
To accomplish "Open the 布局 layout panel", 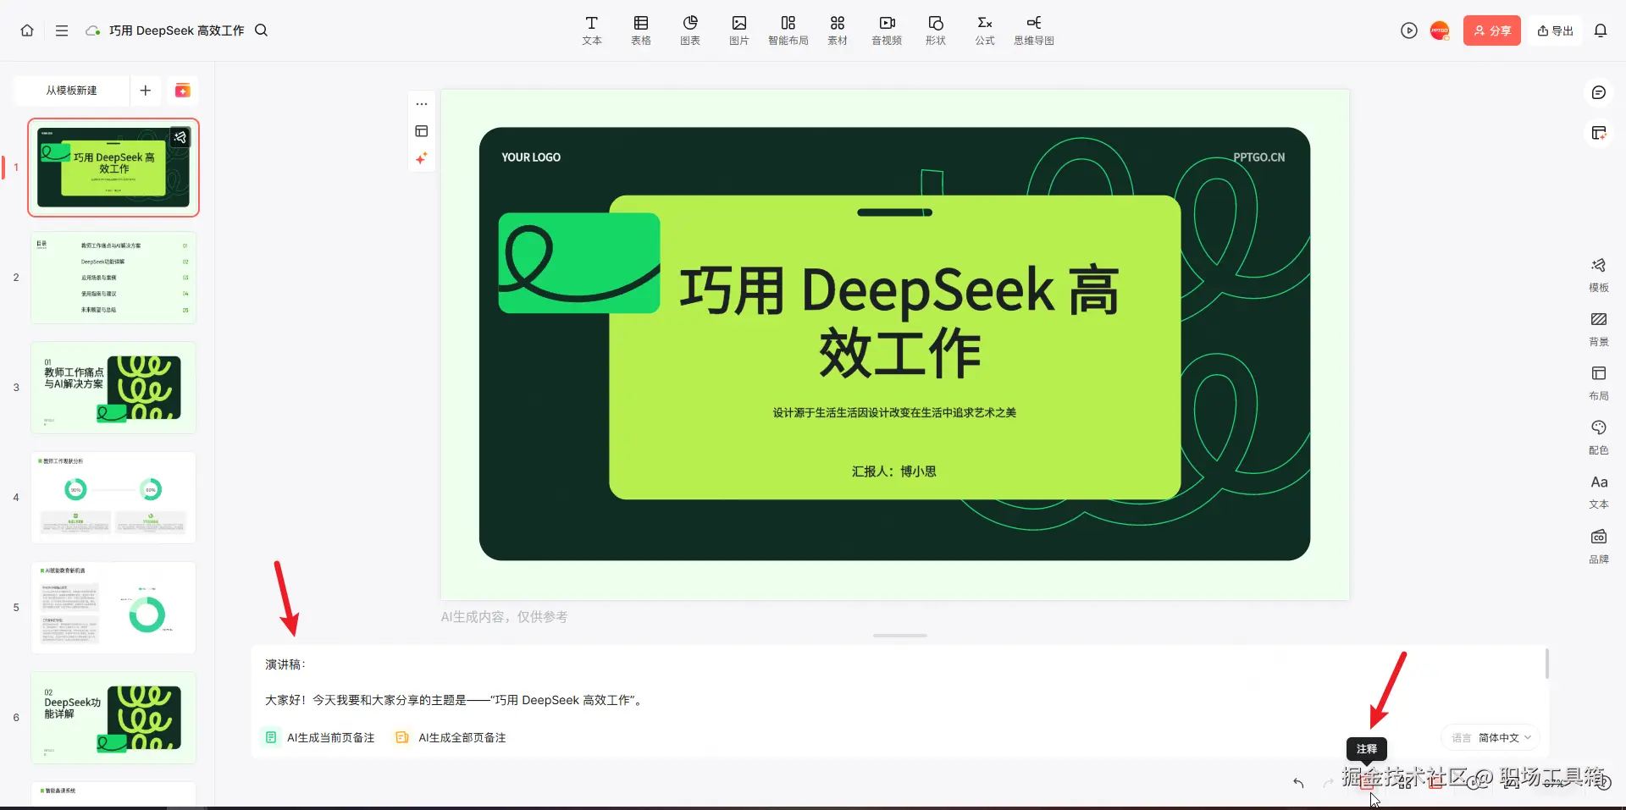I will tap(1599, 383).
